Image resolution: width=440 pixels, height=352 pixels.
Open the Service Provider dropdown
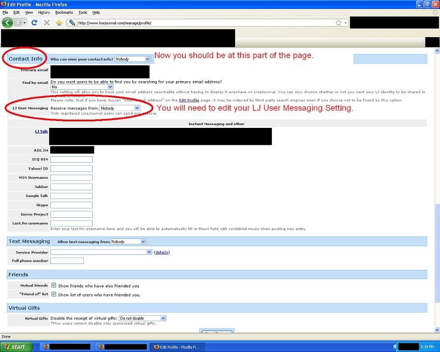pyautogui.click(x=101, y=252)
